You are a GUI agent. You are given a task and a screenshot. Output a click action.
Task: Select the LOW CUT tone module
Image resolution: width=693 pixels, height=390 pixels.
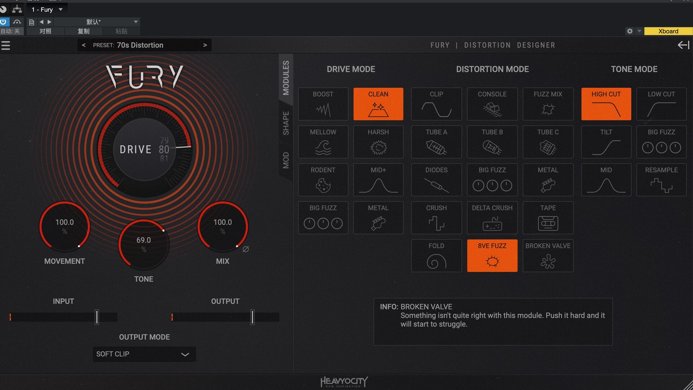coord(662,104)
